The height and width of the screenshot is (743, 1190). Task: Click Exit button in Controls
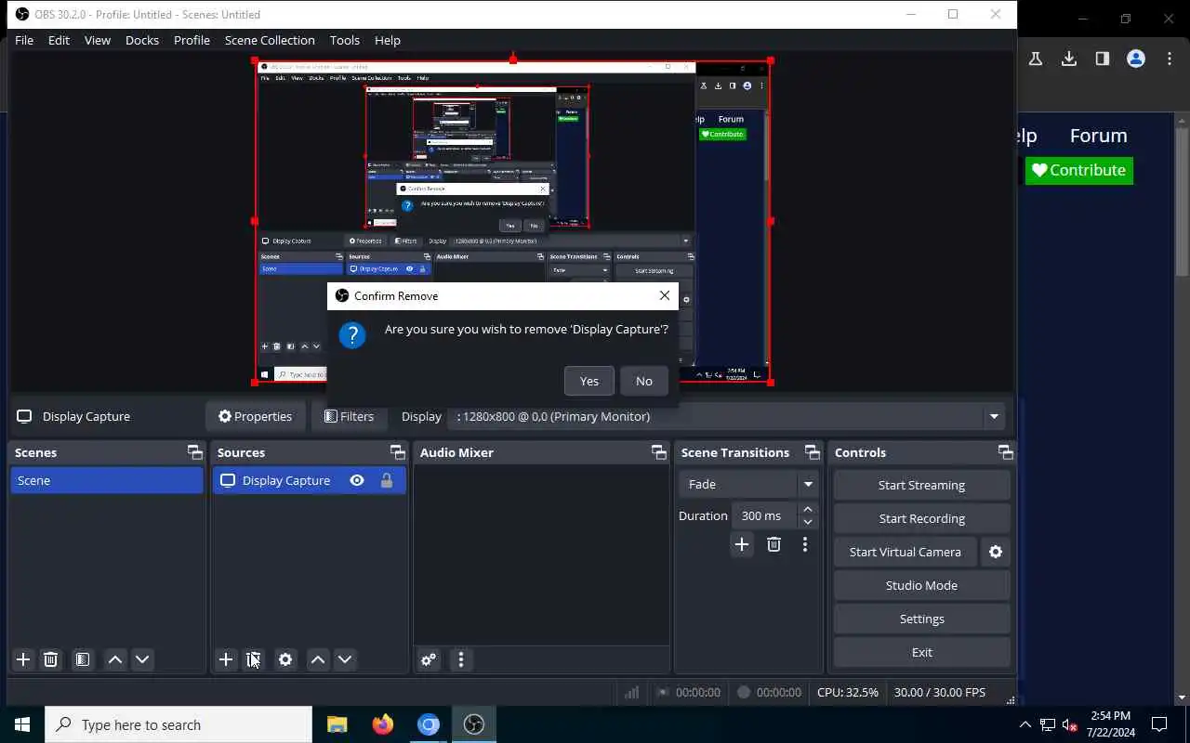tap(921, 652)
